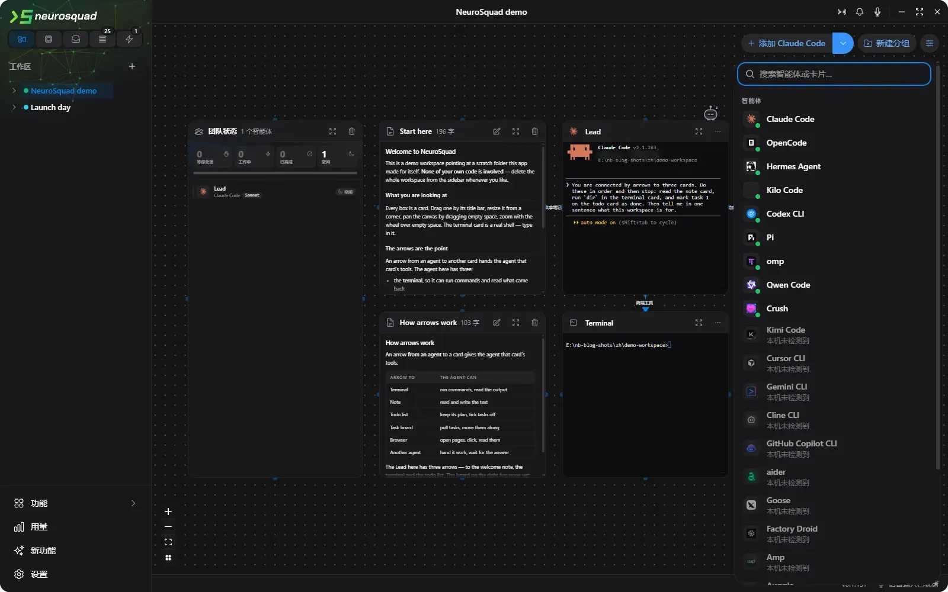Switch to the chip-icon sidebar tab

pyautogui.click(x=49, y=39)
